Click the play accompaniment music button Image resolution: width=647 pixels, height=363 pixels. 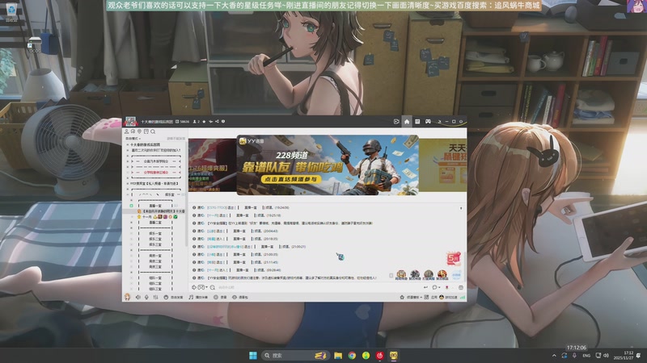(198, 297)
